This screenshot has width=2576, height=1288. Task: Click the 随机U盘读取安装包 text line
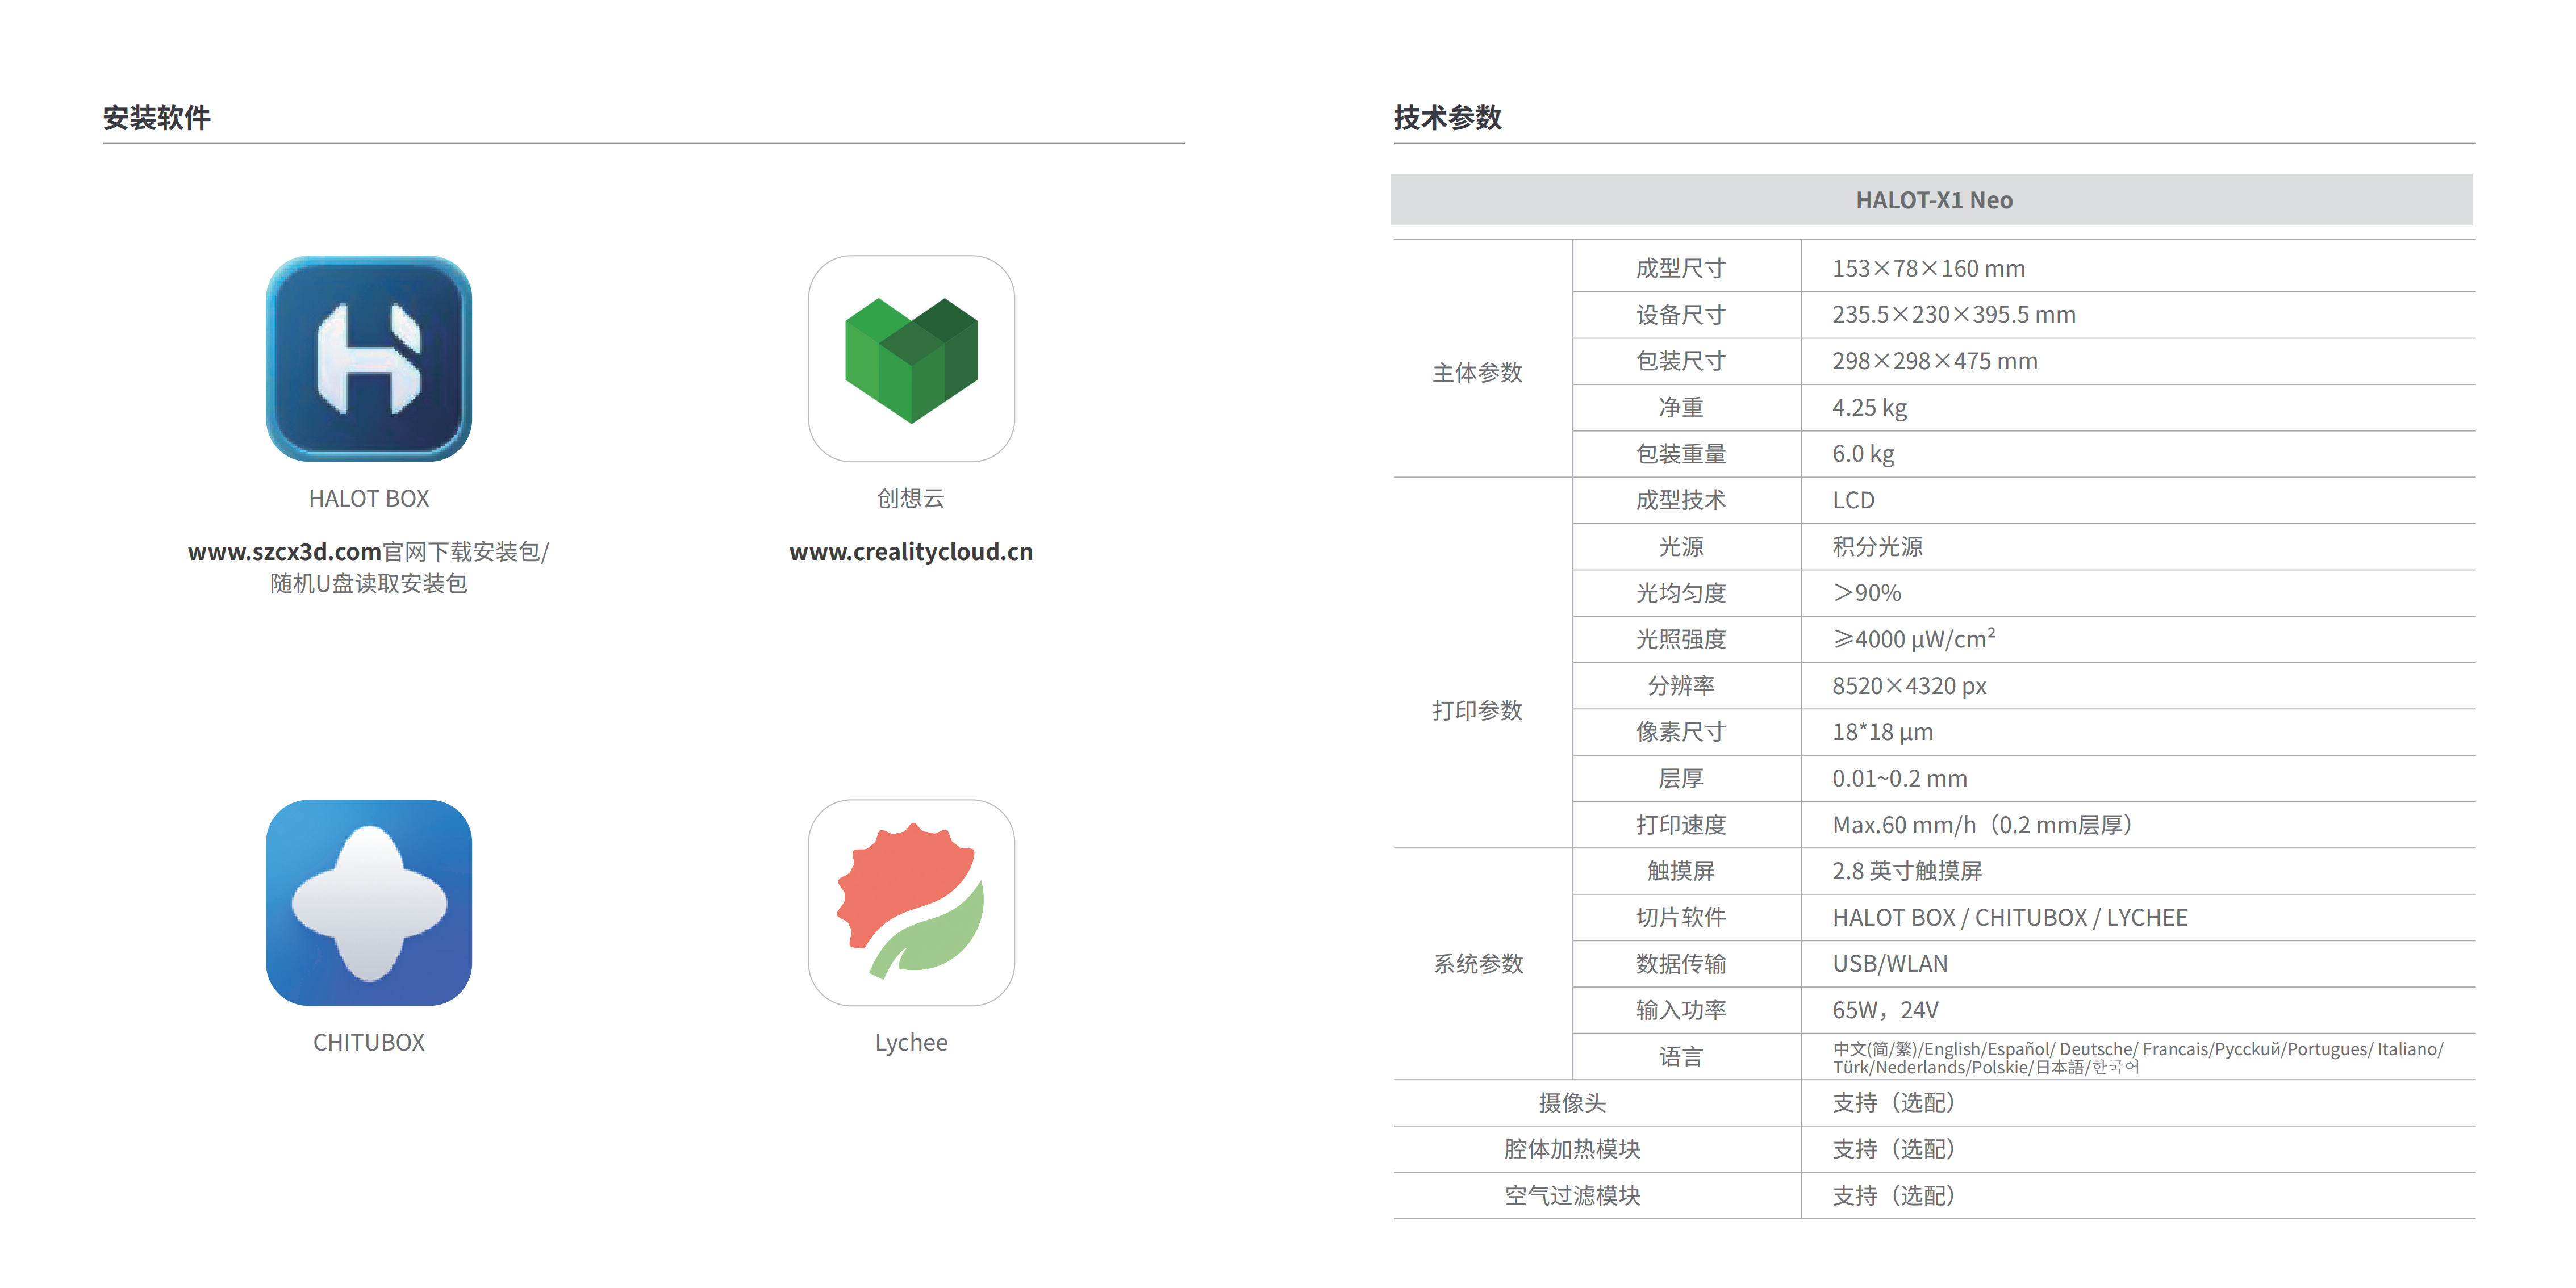pos(369,583)
